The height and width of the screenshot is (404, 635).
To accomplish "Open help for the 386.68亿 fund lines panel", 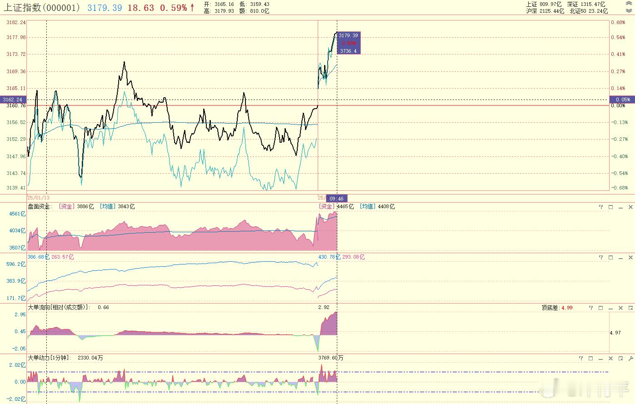I will [601, 257].
